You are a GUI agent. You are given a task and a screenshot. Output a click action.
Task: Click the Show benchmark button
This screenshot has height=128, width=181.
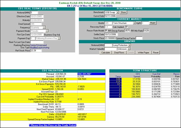pos(123,12)
